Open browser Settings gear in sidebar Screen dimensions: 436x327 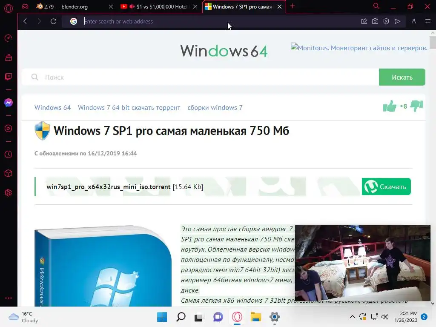click(9, 193)
